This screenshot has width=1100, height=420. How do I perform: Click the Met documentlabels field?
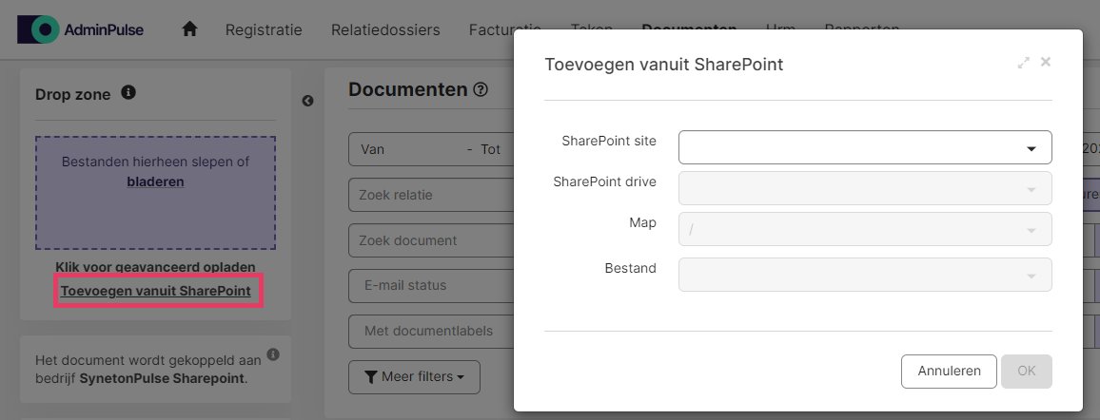(x=431, y=331)
